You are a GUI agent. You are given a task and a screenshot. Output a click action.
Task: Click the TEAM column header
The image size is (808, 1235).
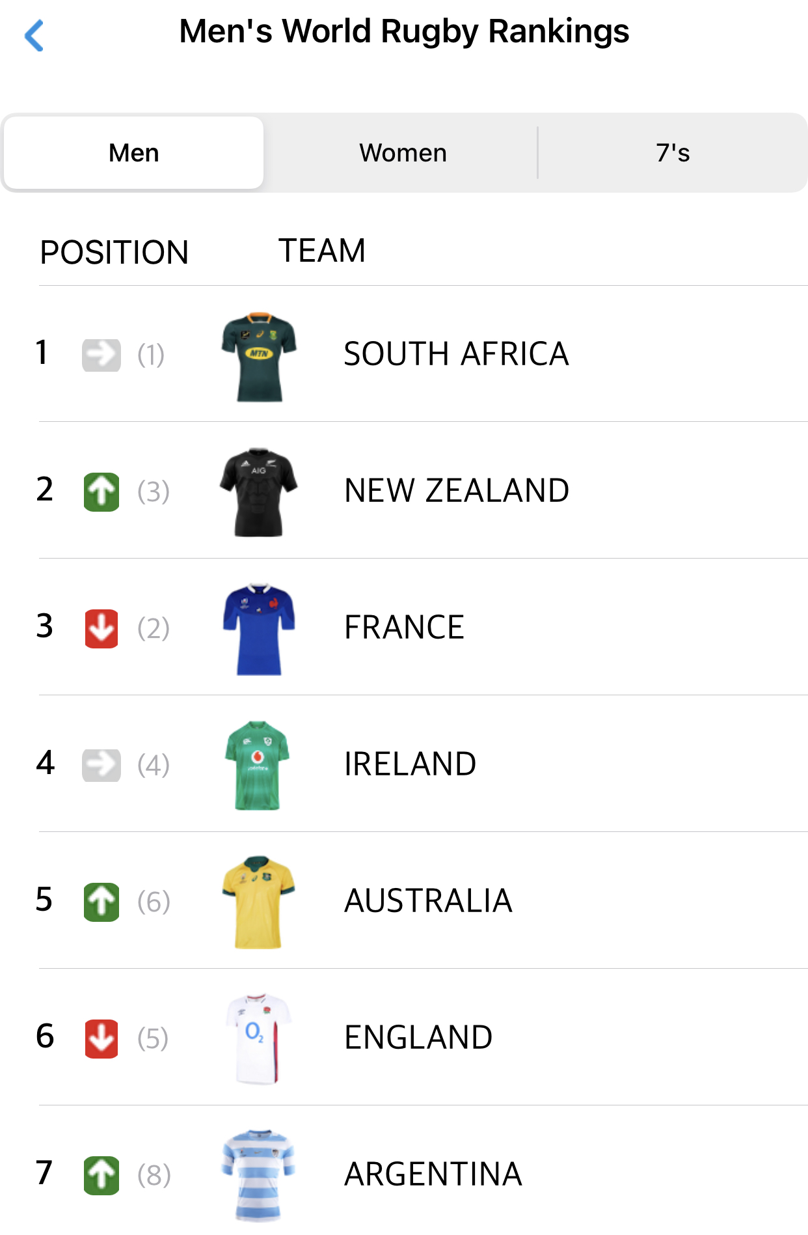[321, 251]
